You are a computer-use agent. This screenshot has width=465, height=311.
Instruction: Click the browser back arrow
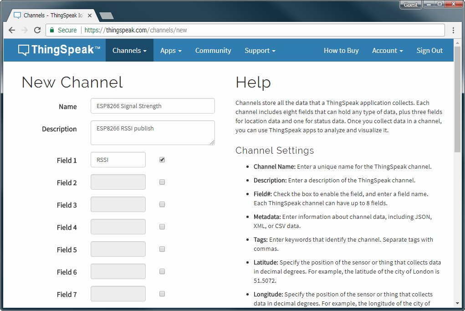(12, 30)
